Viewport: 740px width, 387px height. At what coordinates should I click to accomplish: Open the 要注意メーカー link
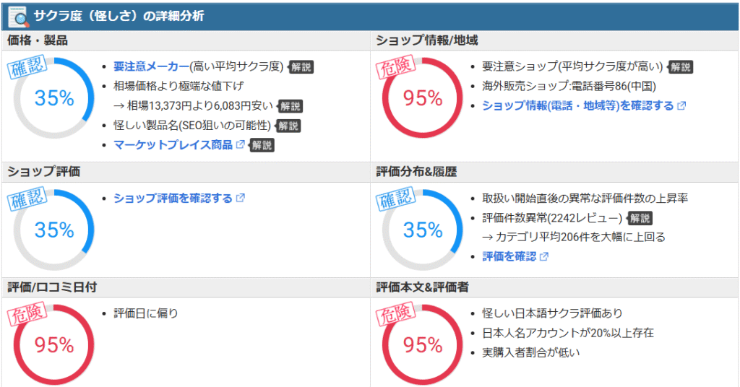(151, 66)
